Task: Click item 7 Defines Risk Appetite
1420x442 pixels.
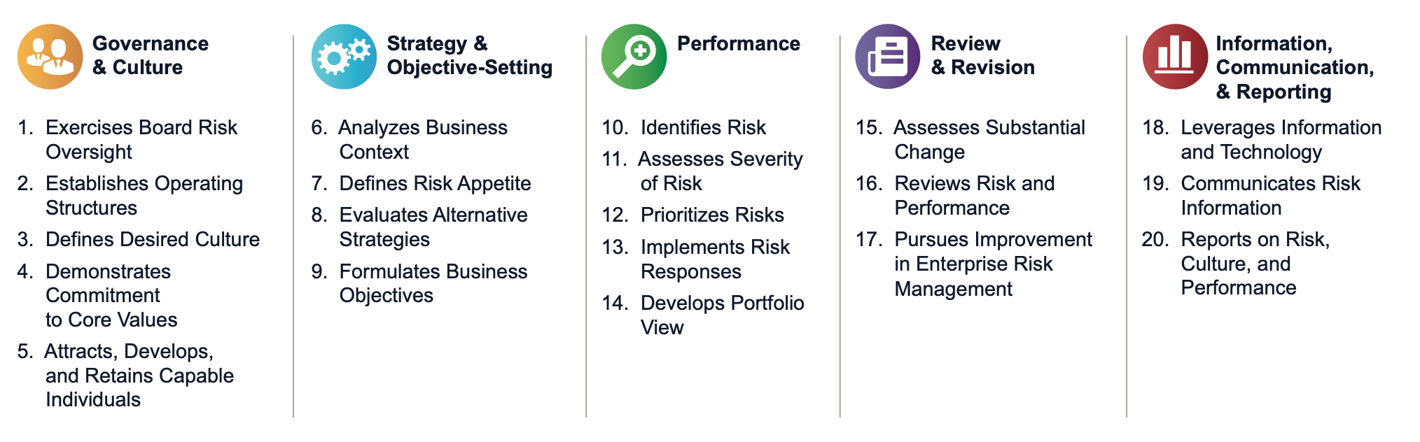Action: tap(422, 183)
